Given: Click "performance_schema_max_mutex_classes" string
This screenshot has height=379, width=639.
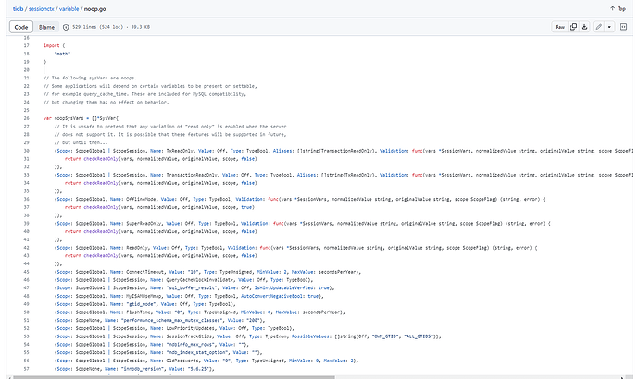Looking at the screenshot, I should click(x=171, y=320).
